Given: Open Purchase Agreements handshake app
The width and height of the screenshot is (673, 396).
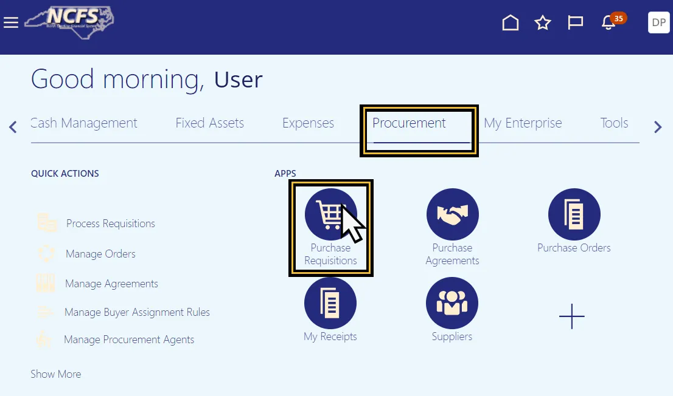Looking at the screenshot, I should pyautogui.click(x=452, y=214).
